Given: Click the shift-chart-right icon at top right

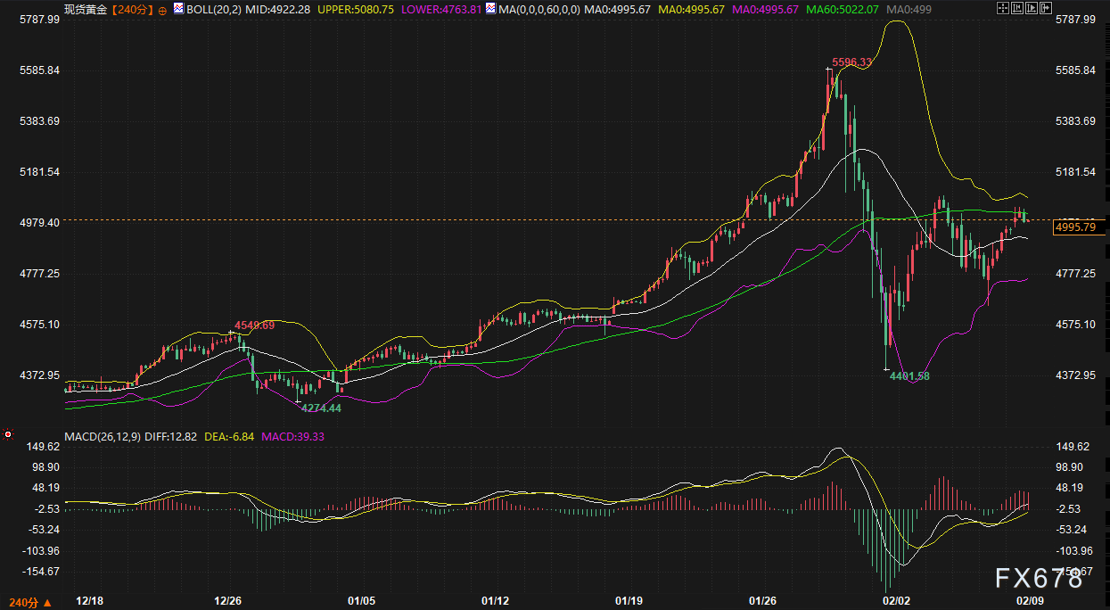Looking at the screenshot, I should 1046,8.
